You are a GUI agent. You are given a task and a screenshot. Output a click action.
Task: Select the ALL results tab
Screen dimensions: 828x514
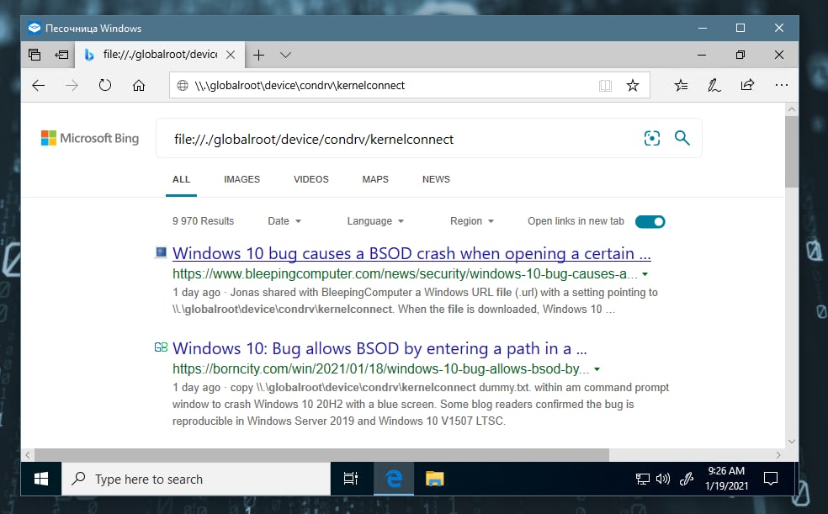[x=181, y=179]
